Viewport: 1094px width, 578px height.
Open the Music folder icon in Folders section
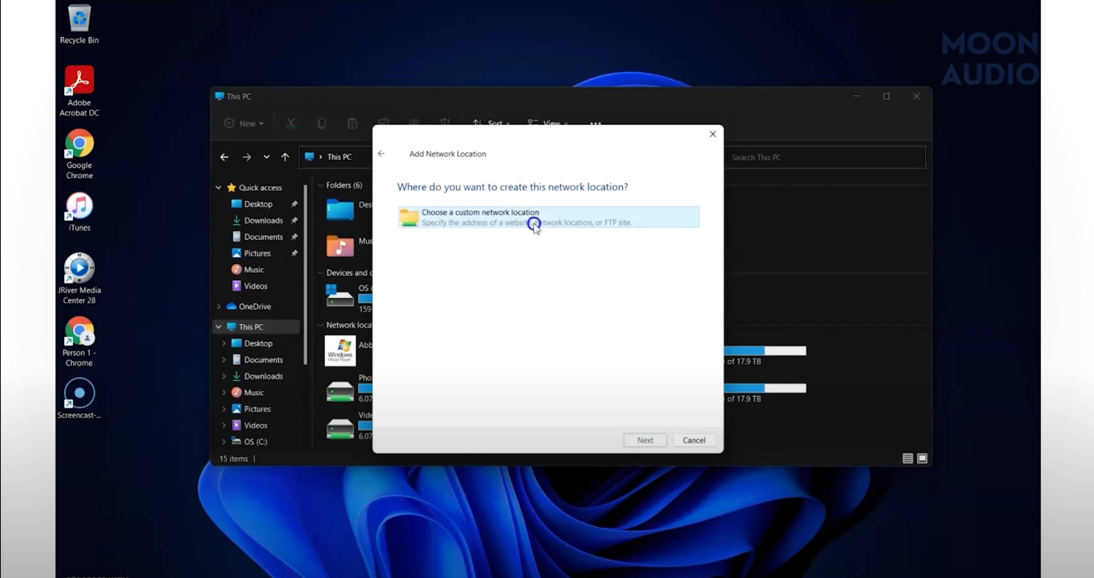(x=340, y=246)
